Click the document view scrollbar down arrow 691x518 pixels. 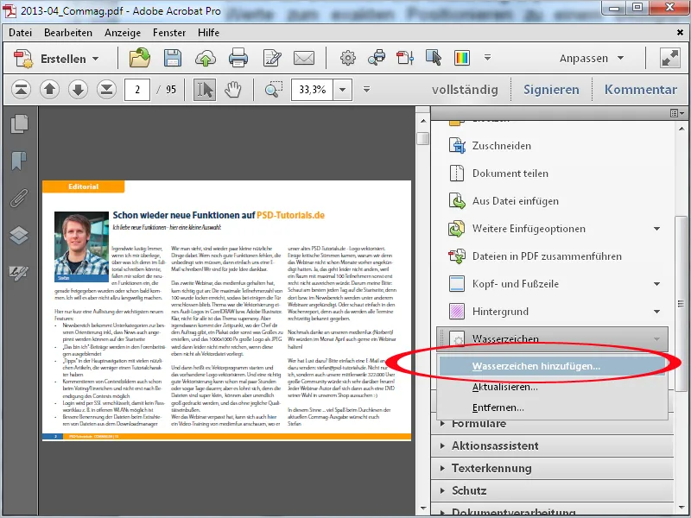423,508
